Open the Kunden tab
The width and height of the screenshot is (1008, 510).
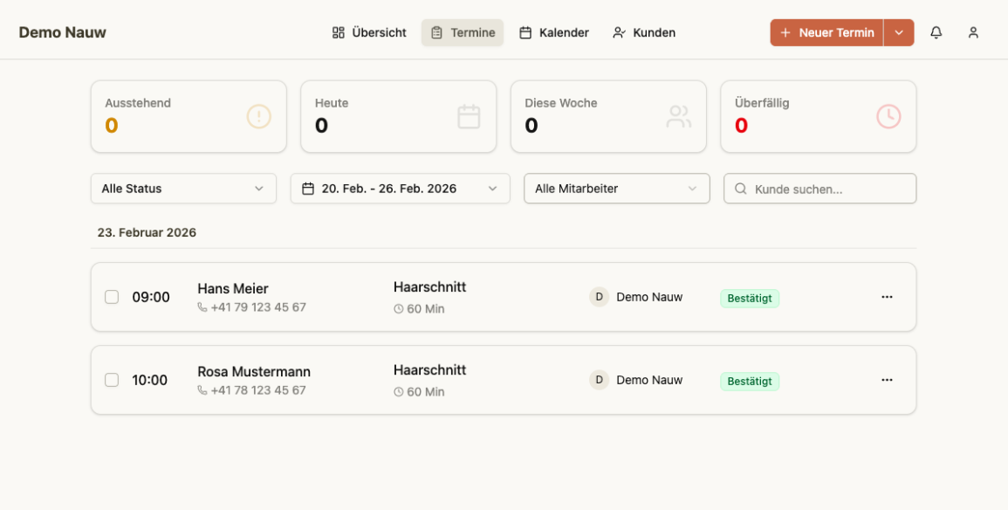coord(644,33)
